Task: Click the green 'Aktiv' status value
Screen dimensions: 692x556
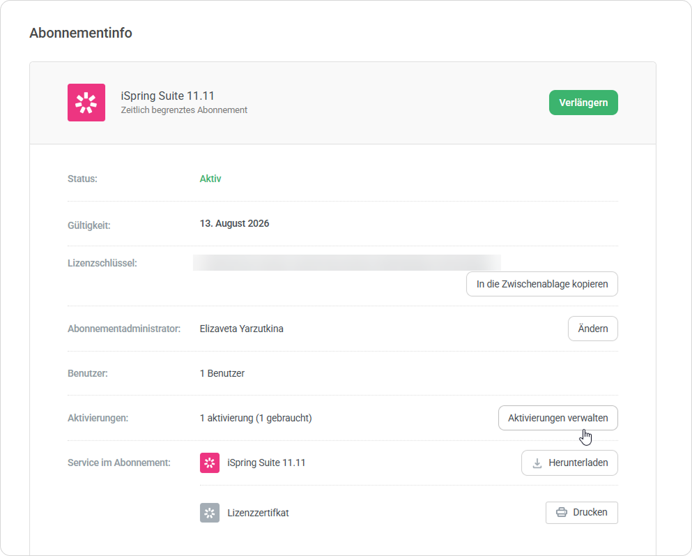Action: click(x=210, y=179)
